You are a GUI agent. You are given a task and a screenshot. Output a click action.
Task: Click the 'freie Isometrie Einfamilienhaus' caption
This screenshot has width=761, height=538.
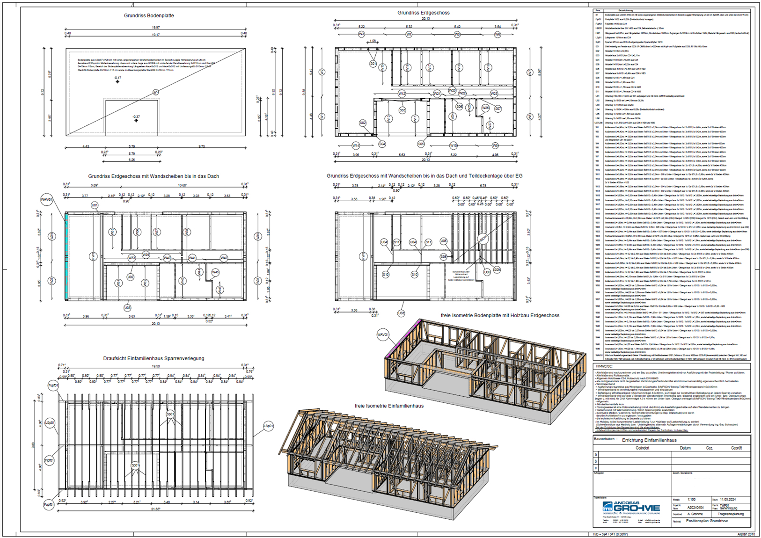(389, 406)
